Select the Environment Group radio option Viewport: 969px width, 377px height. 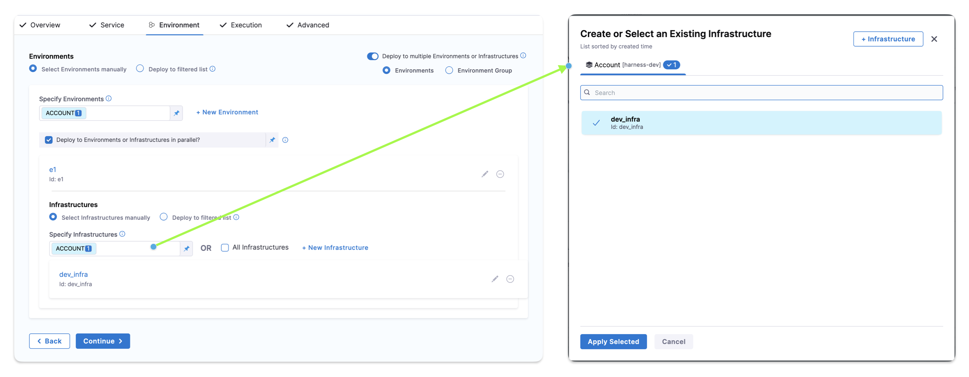449,71
